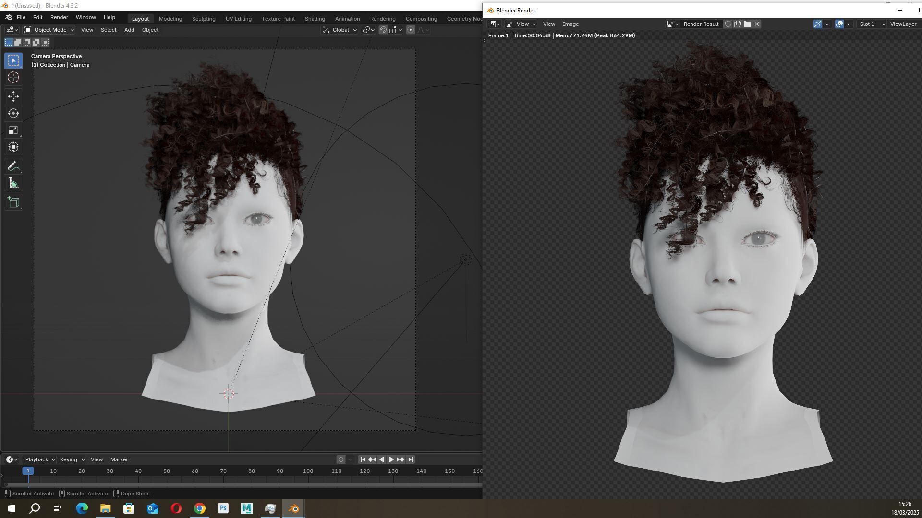This screenshot has height=518, width=922.
Task: Open the Window menu
Action: (x=86, y=17)
